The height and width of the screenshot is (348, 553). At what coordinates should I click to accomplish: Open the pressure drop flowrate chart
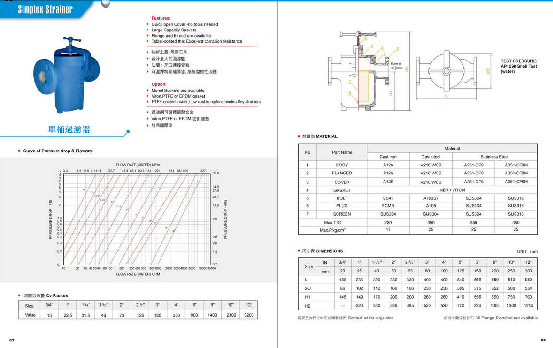point(137,219)
